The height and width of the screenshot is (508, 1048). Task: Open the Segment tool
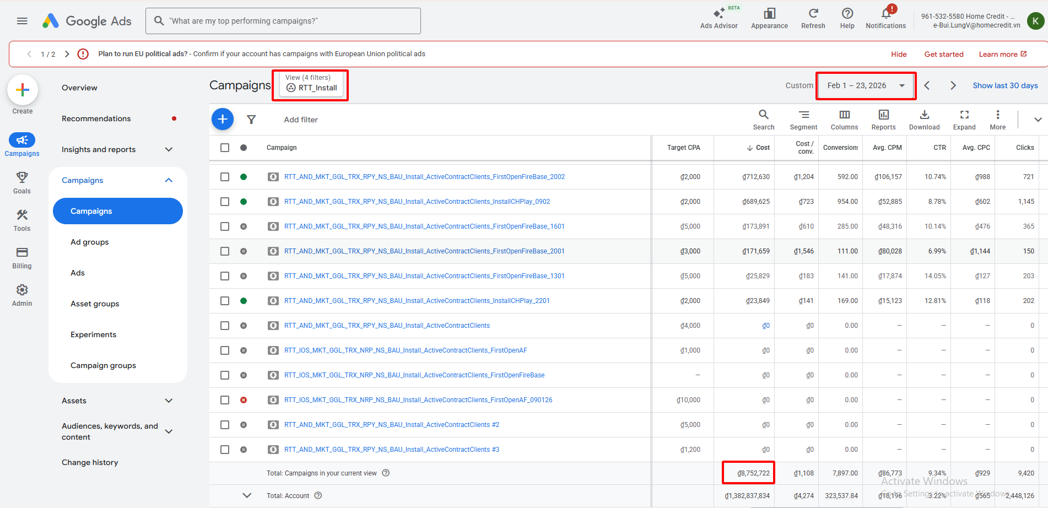coord(803,119)
